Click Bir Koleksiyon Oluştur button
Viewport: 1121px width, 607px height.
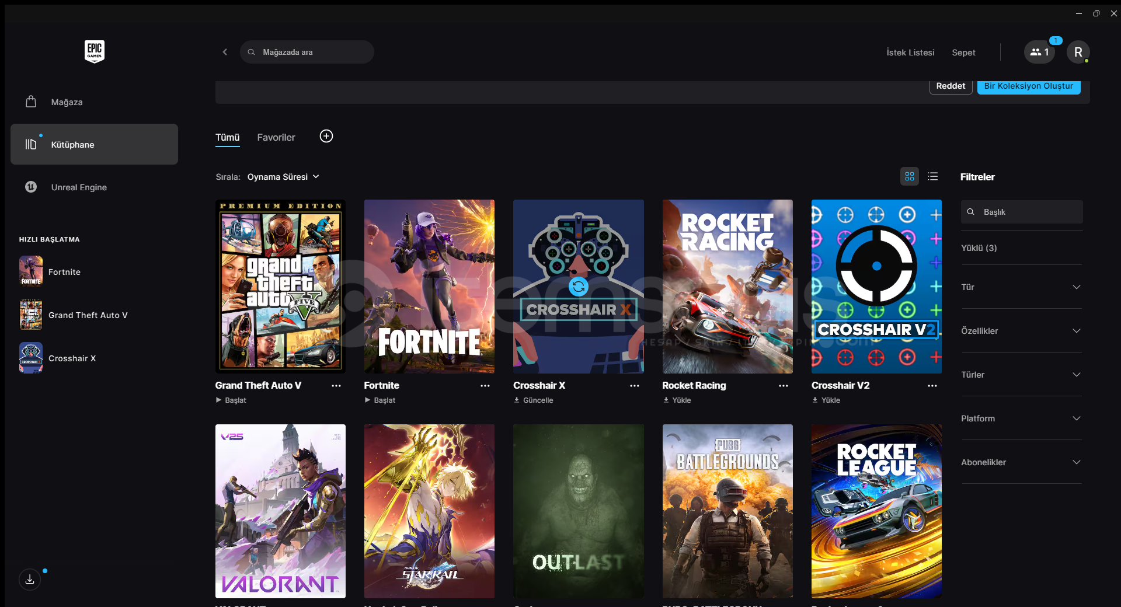pyautogui.click(x=1029, y=86)
